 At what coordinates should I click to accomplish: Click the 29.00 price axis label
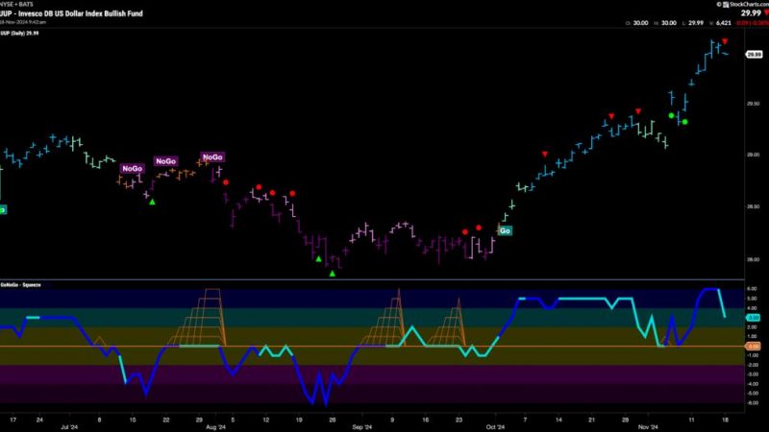click(754, 155)
